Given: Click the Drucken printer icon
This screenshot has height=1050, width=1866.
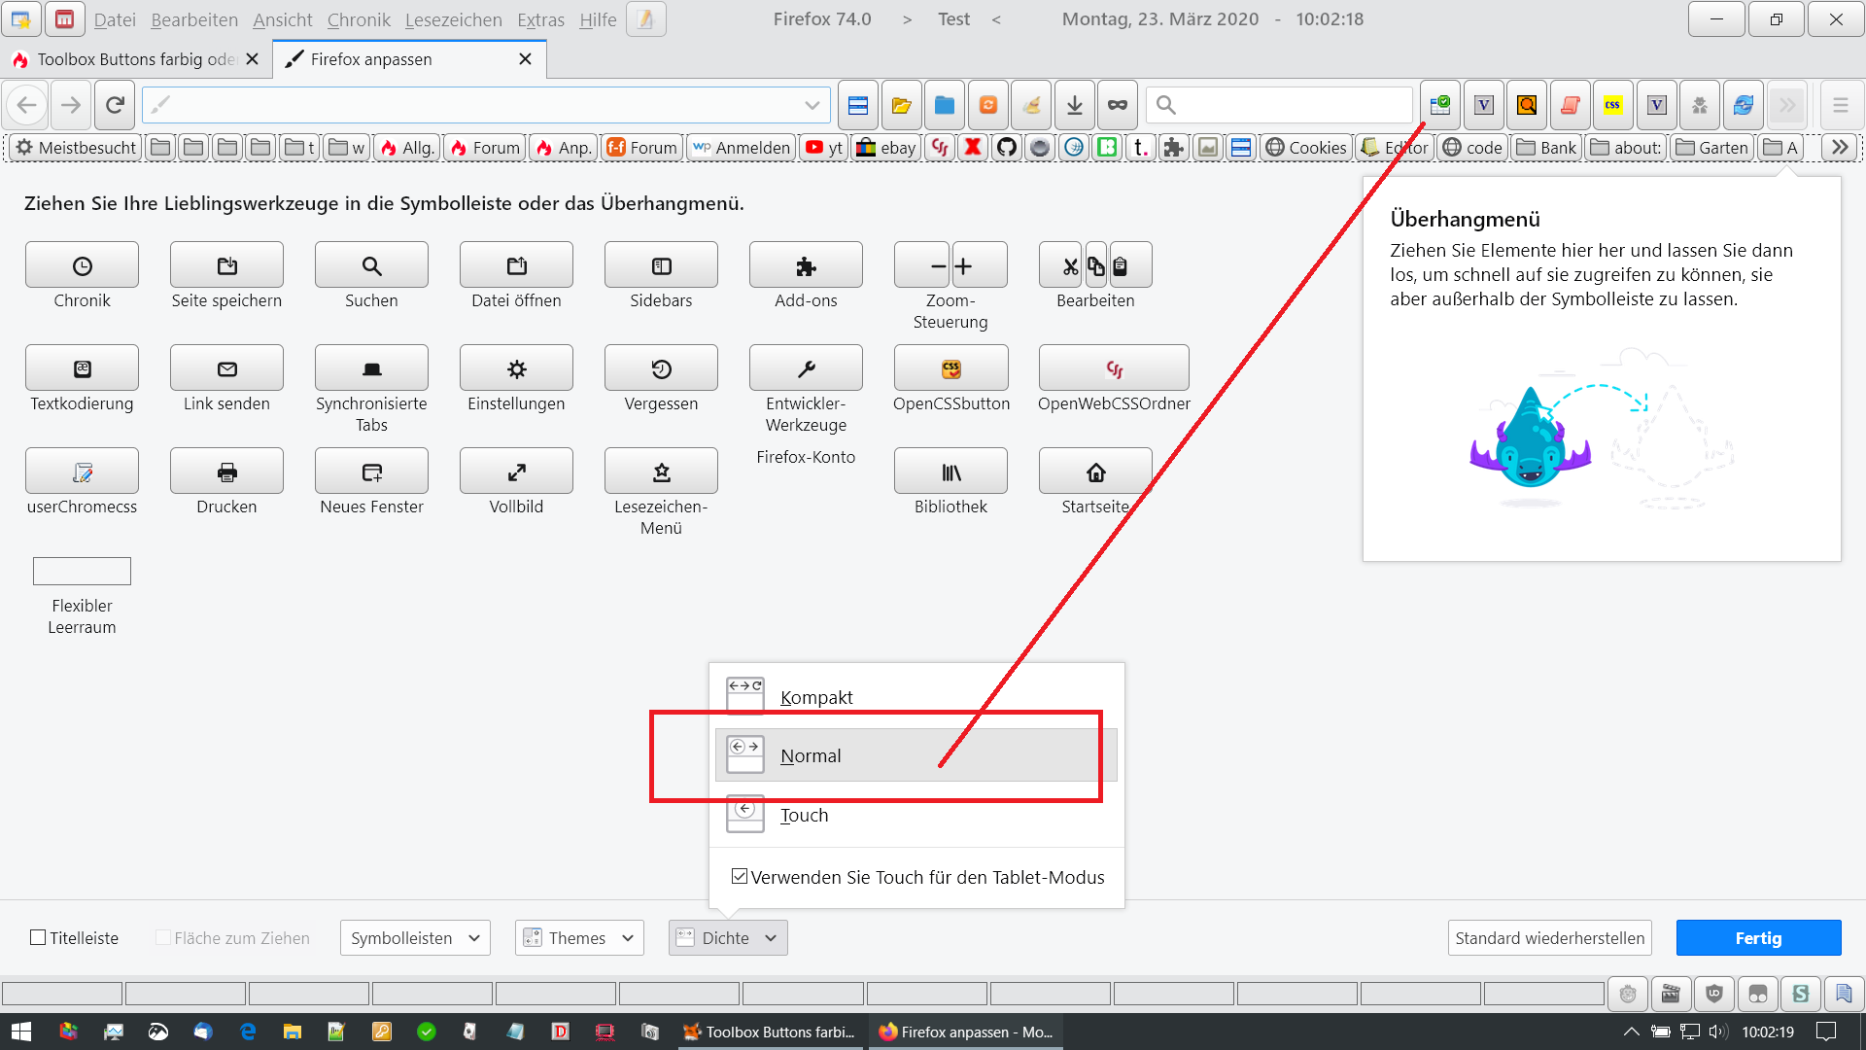Looking at the screenshot, I should pos(226,472).
